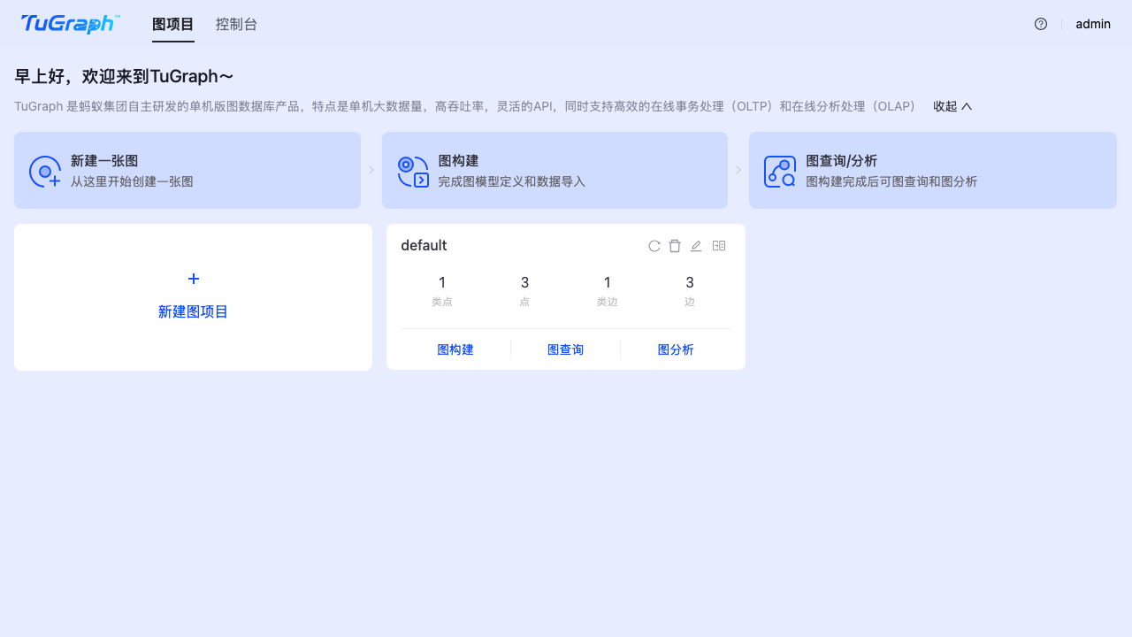Click the default graph name
This screenshot has width=1132, height=637.
click(x=424, y=245)
